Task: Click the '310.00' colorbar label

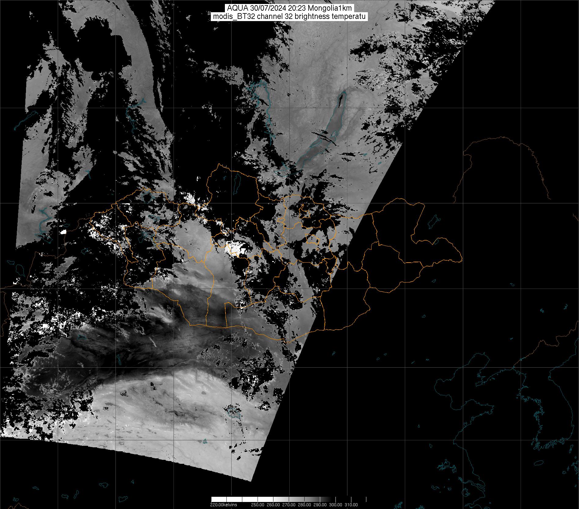Action: [x=351, y=505]
